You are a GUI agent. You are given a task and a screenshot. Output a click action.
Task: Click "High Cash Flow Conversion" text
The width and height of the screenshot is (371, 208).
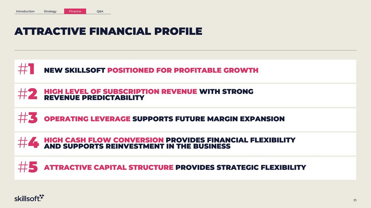104,140
